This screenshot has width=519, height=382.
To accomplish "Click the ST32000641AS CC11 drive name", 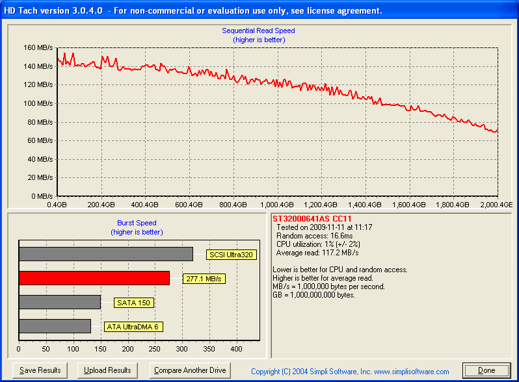I will point(312,219).
